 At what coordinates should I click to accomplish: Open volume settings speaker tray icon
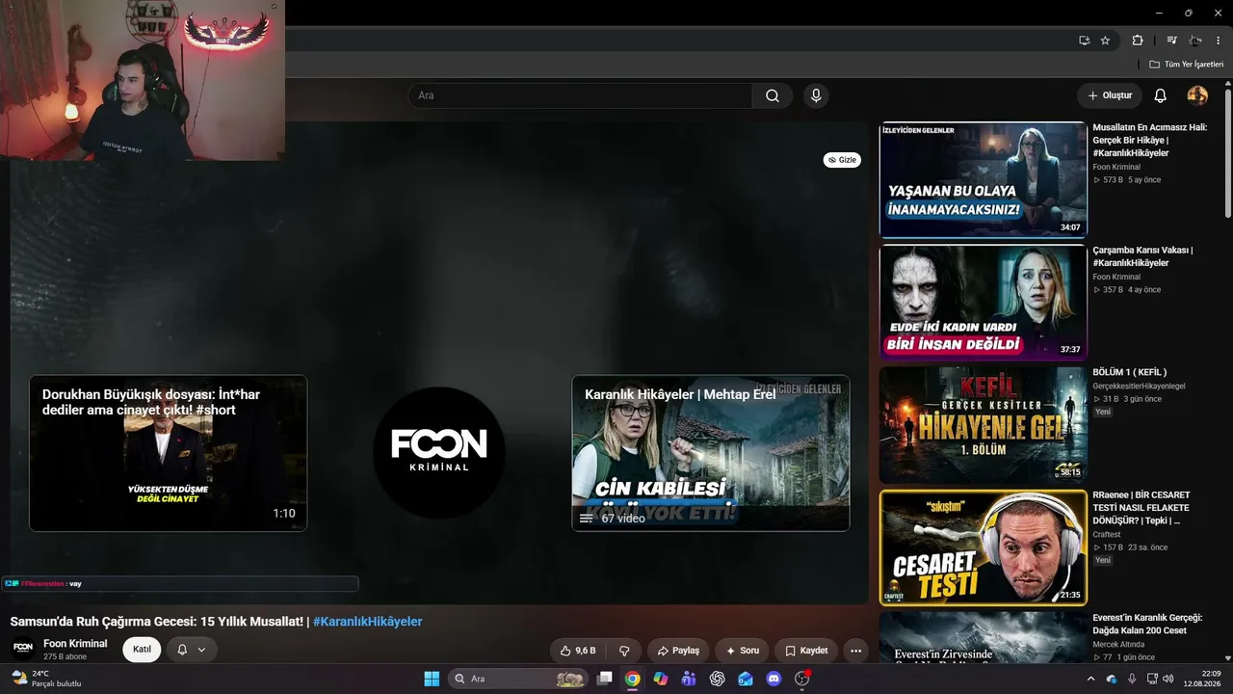point(1168,679)
